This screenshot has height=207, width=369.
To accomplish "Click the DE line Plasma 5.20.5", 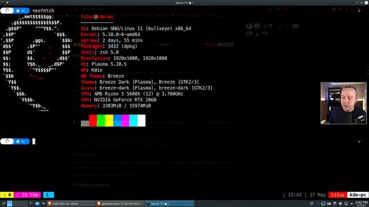I will (x=104, y=64).
